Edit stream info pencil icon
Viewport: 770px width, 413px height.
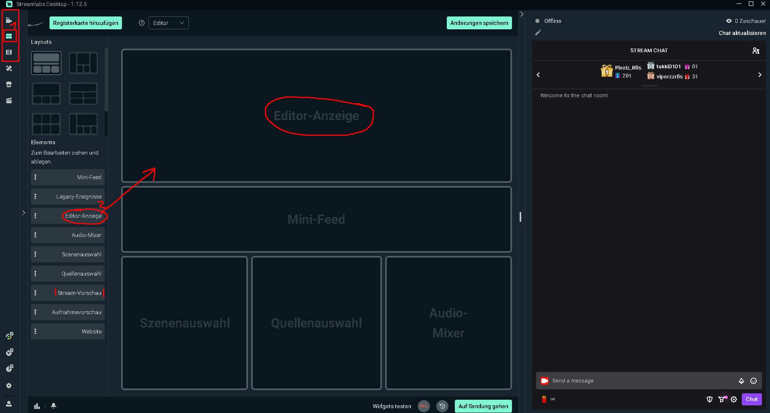click(538, 33)
